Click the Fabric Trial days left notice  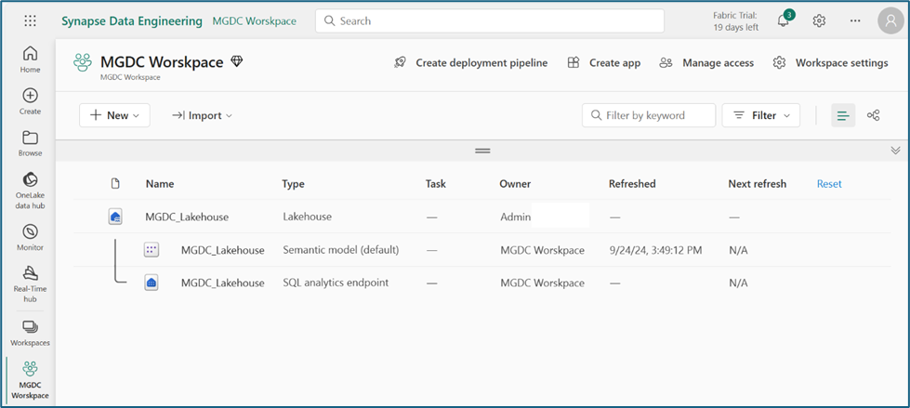pos(736,21)
